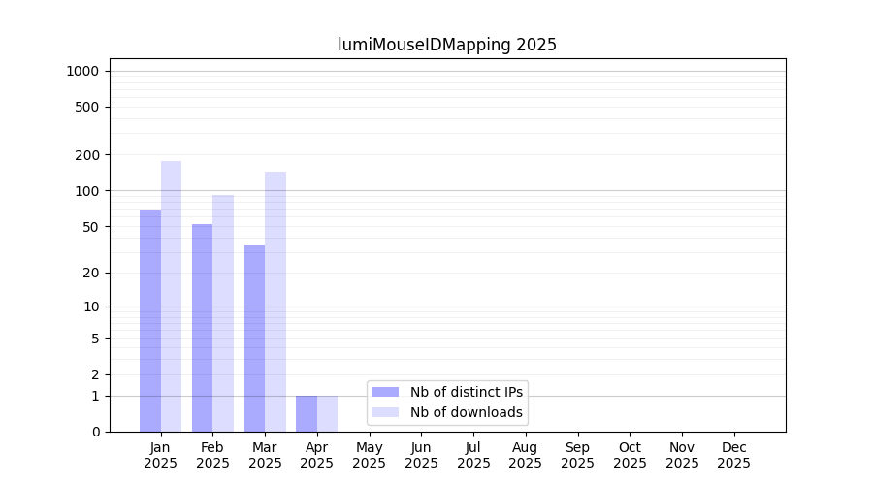Click the 1000 y-axis tick label
Screen dimensions: 873x485
tap(82, 71)
